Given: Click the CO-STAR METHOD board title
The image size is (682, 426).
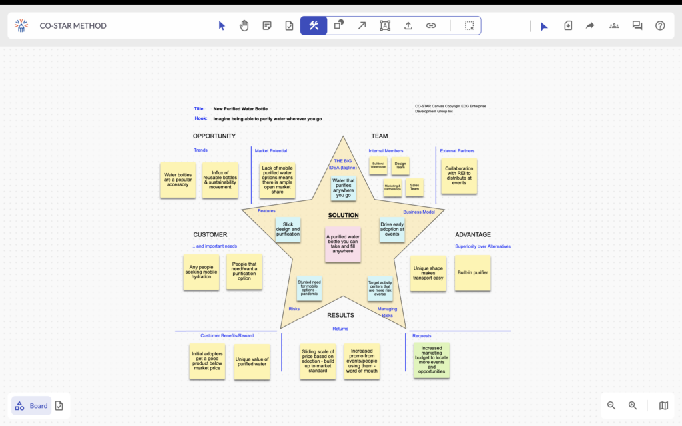Looking at the screenshot, I should 73,25.
